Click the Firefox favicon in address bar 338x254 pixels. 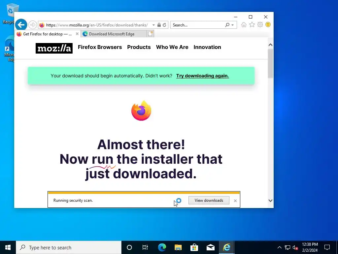pos(42,25)
